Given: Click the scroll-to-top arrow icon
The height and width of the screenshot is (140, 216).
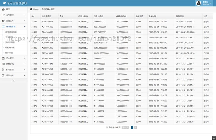Looking at the screenshot, I should point(214,138).
